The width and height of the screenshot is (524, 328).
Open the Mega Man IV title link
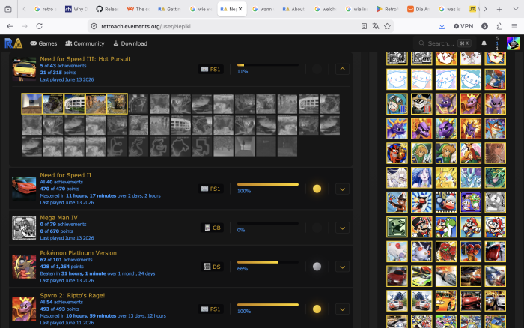(59, 218)
